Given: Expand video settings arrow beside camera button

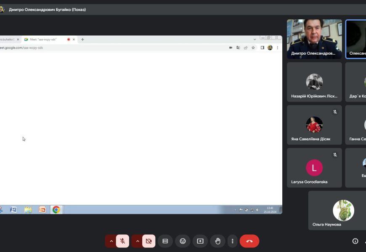Looking at the screenshot, I should point(137,241).
